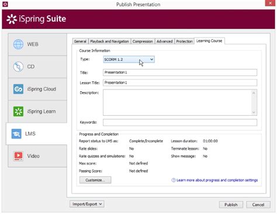Select the WEB publishing destination label
Viewport: 277px width, 214px height.
(33, 44)
